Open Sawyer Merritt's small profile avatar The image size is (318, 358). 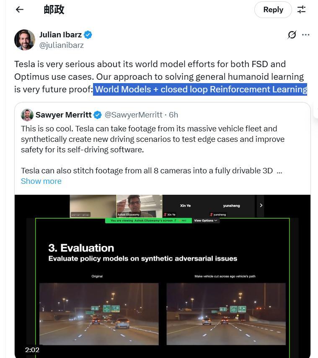point(27,115)
